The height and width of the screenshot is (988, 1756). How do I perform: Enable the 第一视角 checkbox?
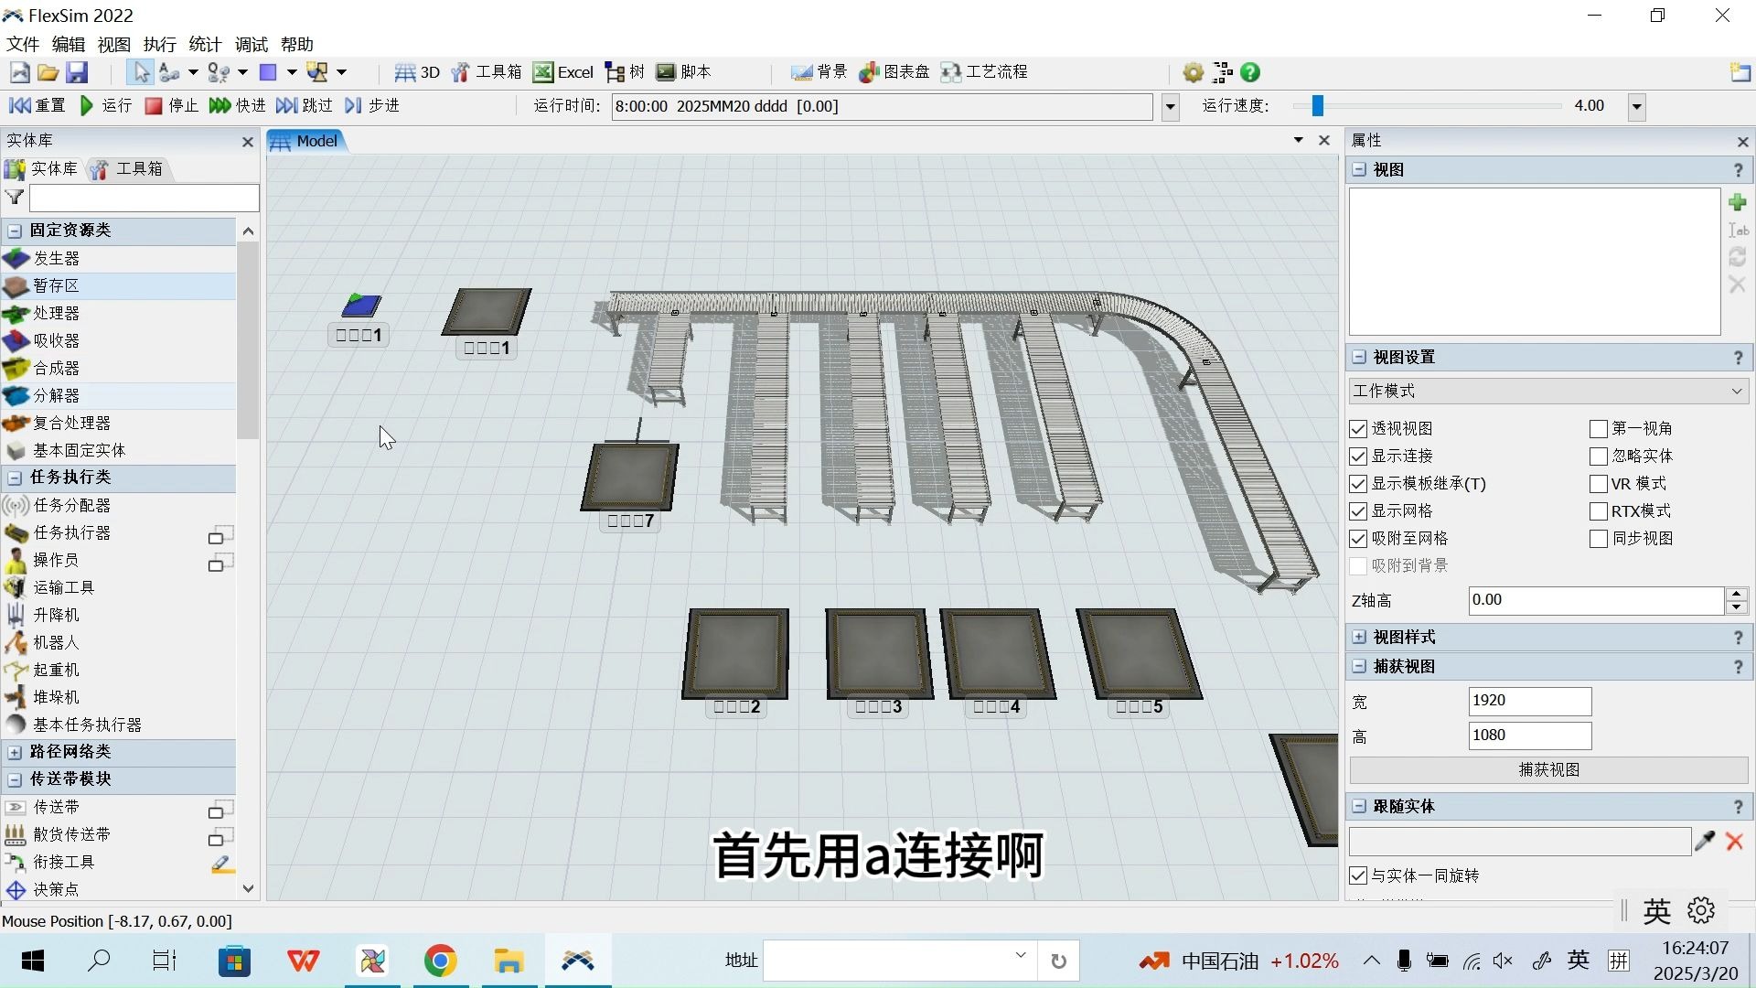coord(1599,429)
